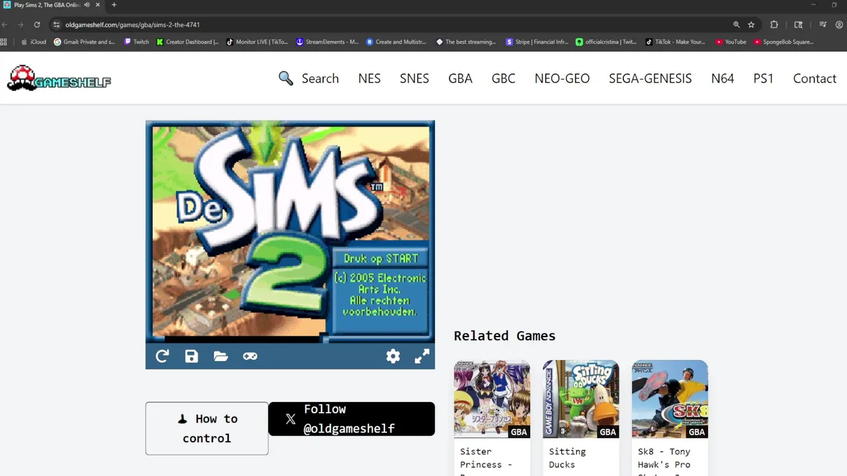Open the gamepad control settings icon

(x=250, y=356)
